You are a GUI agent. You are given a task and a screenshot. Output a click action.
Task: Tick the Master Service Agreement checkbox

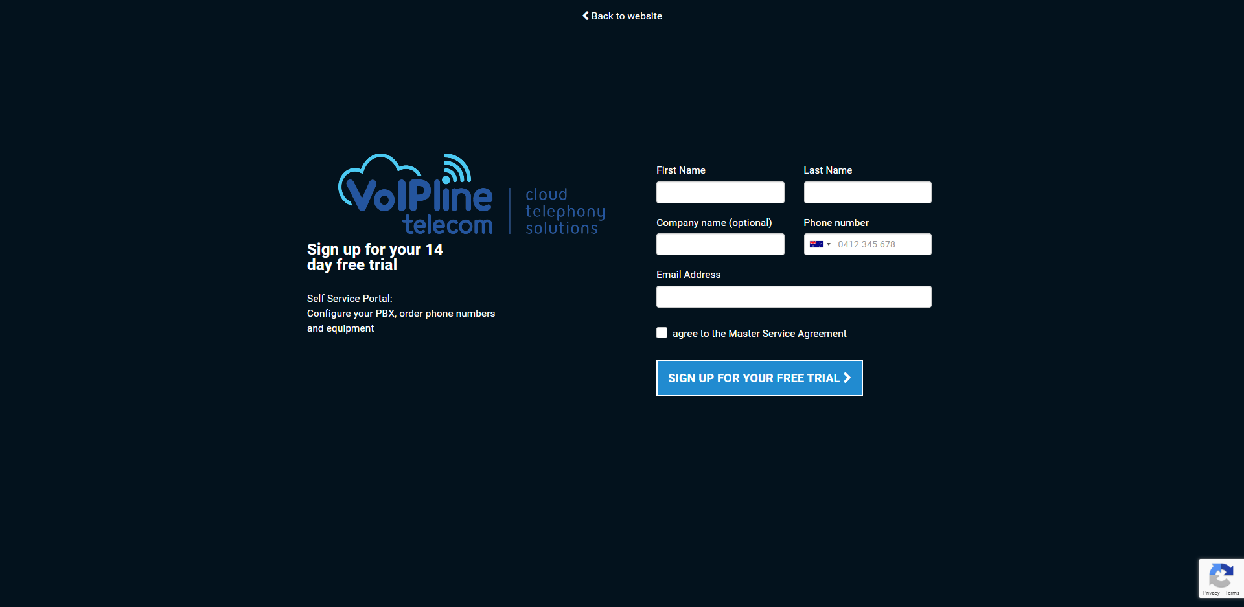pyautogui.click(x=662, y=333)
